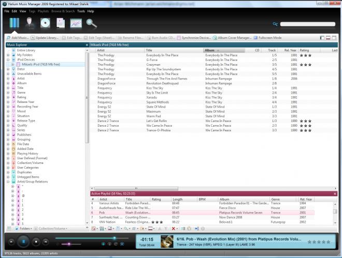Click the Music Explorer vertical scrollbar

coord(87,98)
